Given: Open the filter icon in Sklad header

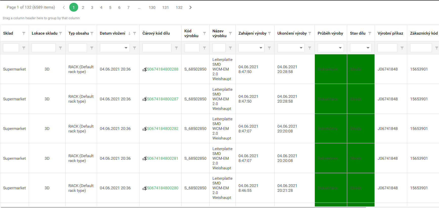Looking at the screenshot, I should tap(24, 33).
